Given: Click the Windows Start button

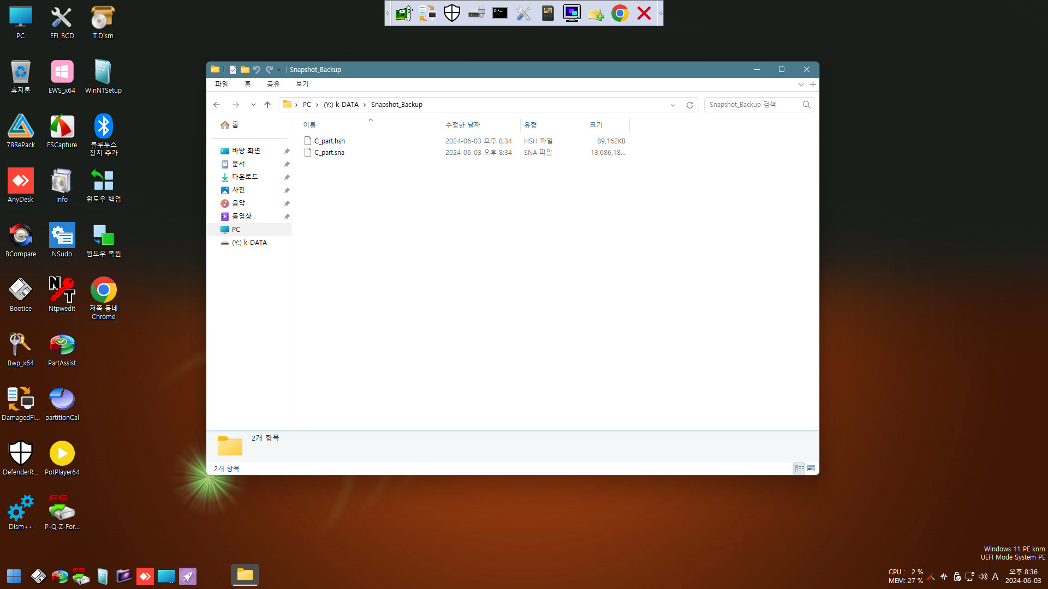Looking at the screenshot, I should (x=14, y=576).
